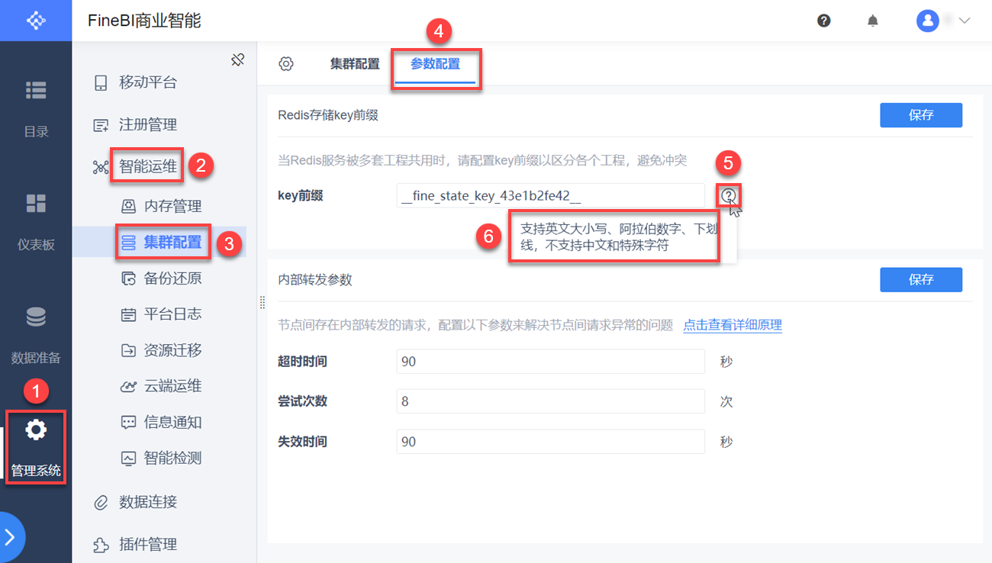
Task: Save the Redis存储key前缀 settings
Action: coord(921,115)
